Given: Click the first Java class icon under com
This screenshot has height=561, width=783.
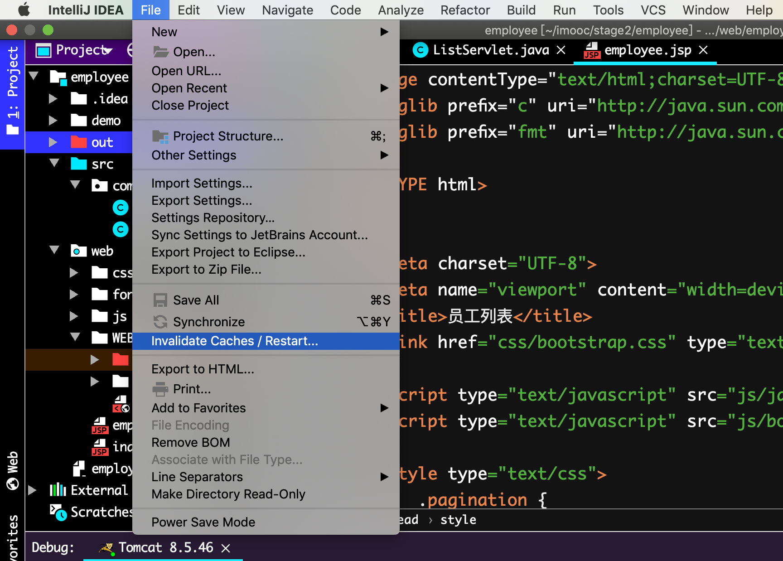Looking at the screenshot, I should click(121, 208).
